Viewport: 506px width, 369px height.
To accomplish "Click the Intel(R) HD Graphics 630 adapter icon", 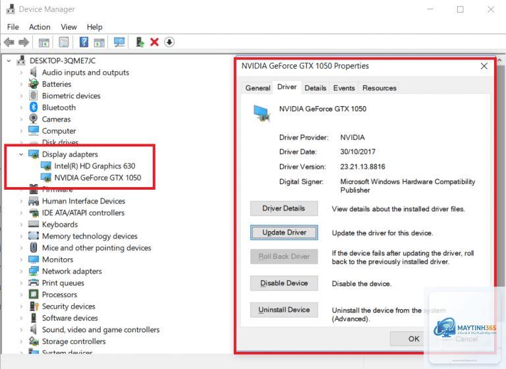I will click(x=46, y=166).
